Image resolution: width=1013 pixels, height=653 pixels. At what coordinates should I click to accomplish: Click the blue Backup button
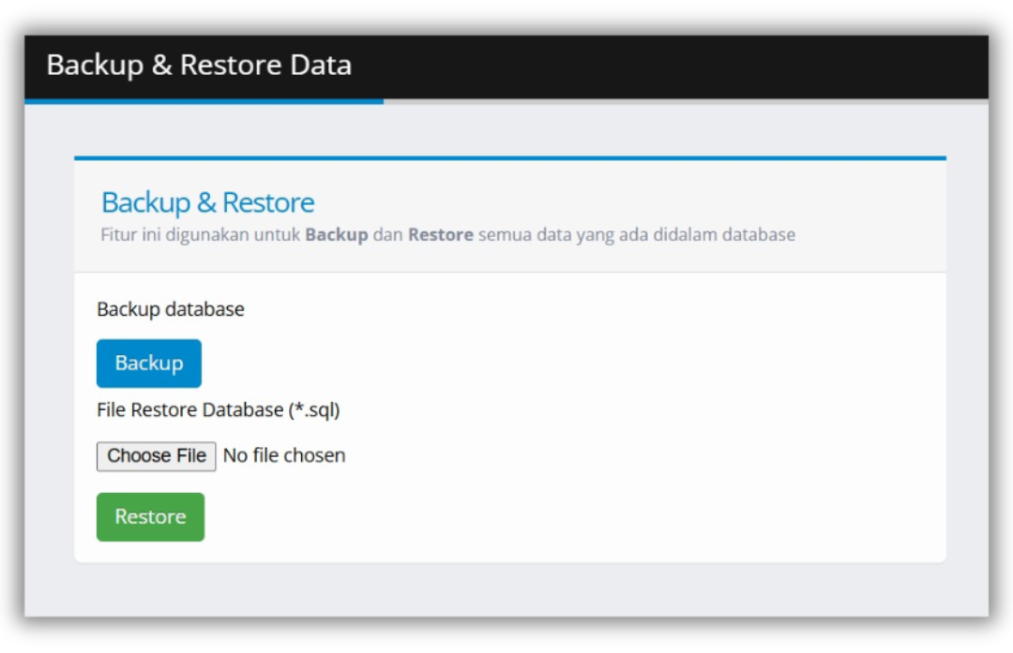pos(148,364)
